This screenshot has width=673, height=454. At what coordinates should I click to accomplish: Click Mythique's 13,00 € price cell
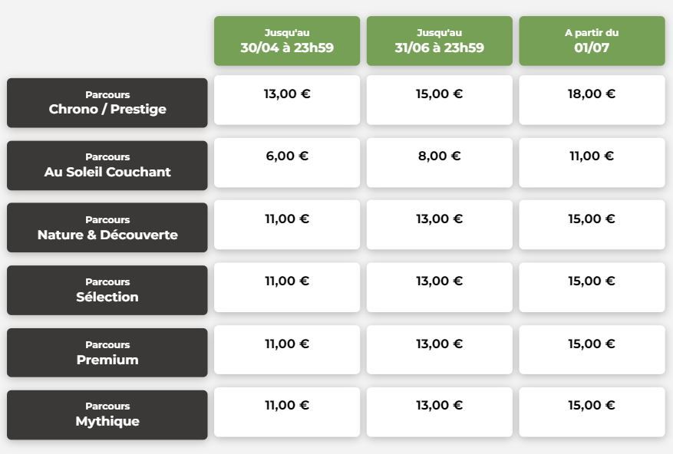click(x=439, y=412)
